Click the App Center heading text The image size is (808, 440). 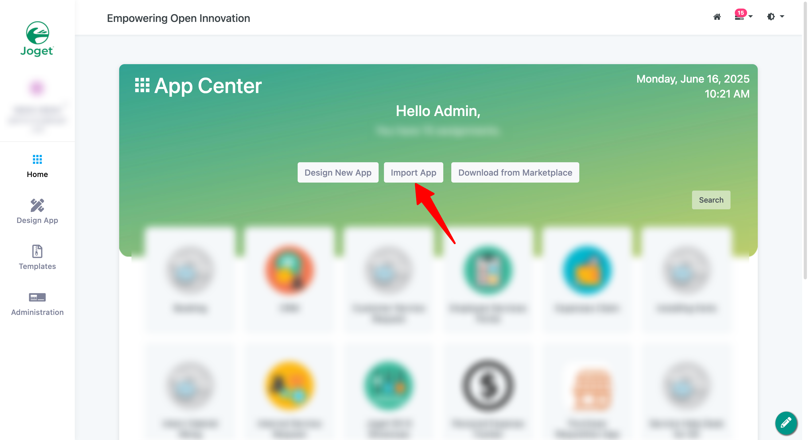click(x=208, y=86)
